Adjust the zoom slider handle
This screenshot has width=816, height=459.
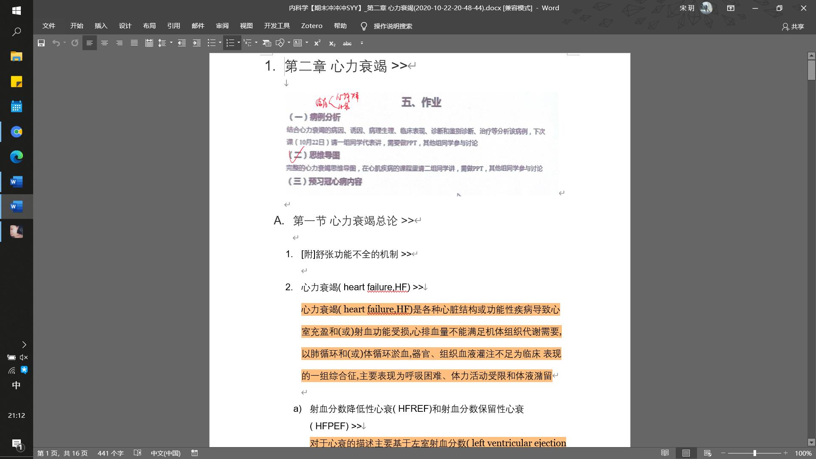tap(755, 453)
